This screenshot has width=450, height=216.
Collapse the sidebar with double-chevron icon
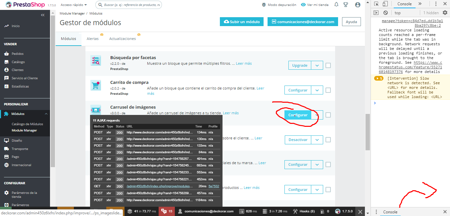pyautogui.click(x=42, y=15)
